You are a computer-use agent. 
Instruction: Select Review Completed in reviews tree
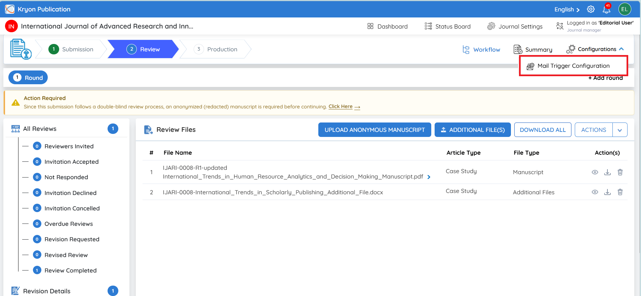[71, 270]
